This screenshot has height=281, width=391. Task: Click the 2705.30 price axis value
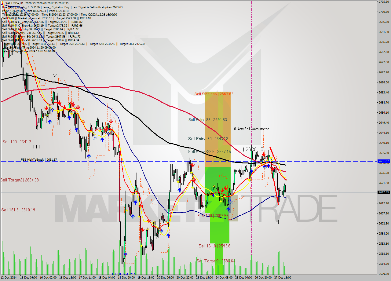tap(384, 2)
